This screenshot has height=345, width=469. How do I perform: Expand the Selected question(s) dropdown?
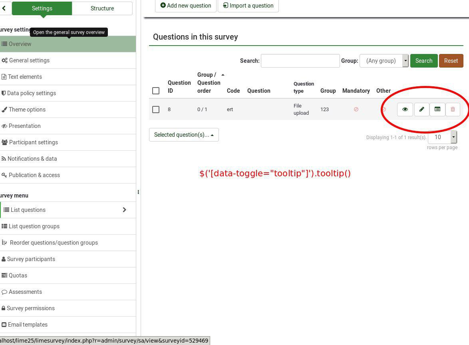pos(184,135)
